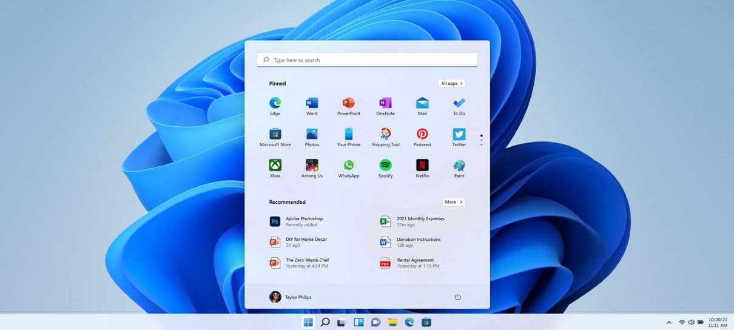
Task: Open The Zero-Waste Chef presentation
Action: 300,263
